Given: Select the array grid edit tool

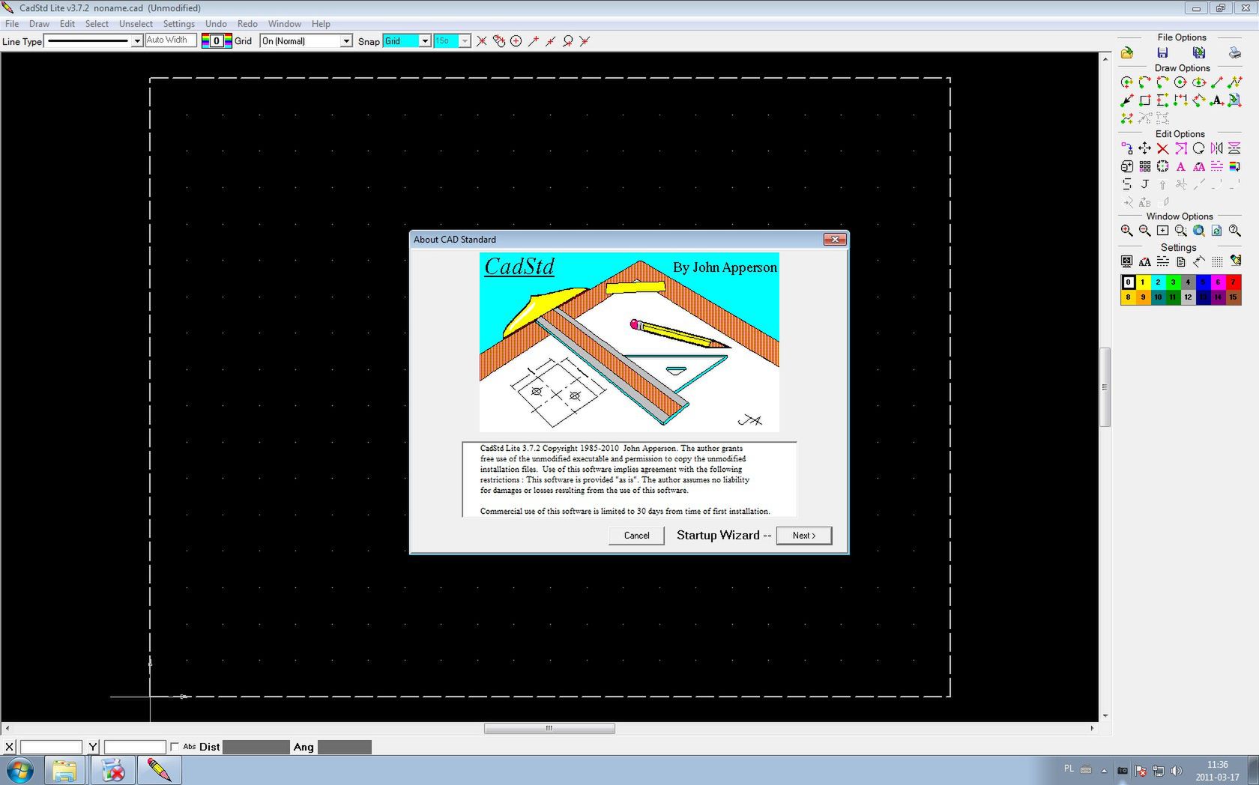Looking at the screenshot, I should [x=1145, y=166].
